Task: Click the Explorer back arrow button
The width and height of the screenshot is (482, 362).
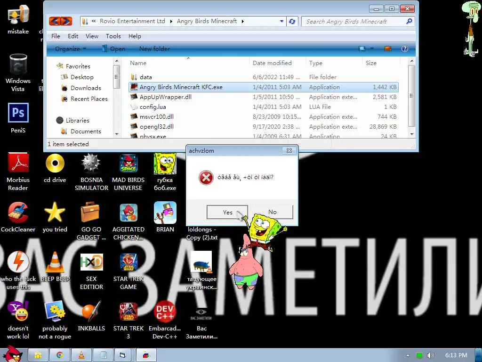Action: (55, 21)
